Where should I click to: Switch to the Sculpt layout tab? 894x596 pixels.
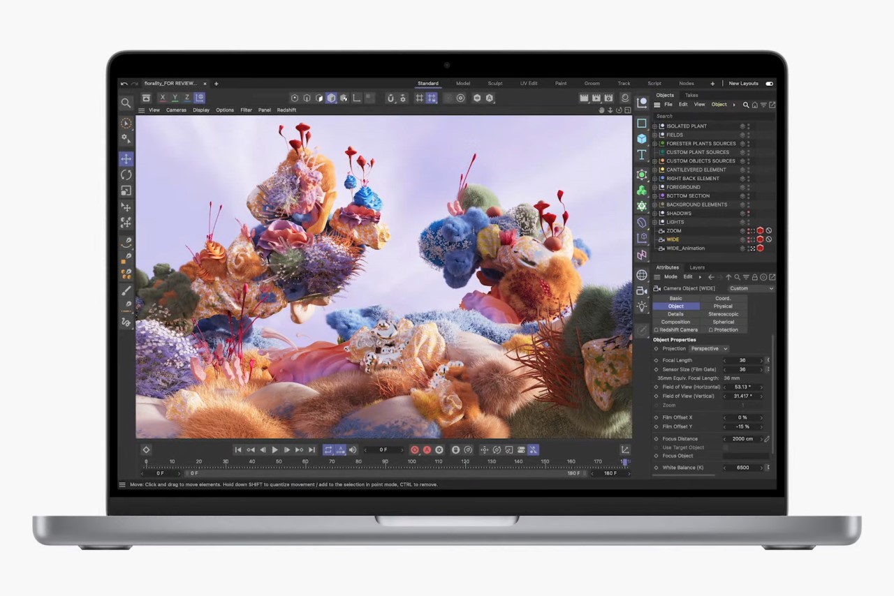tap(495, 84)
